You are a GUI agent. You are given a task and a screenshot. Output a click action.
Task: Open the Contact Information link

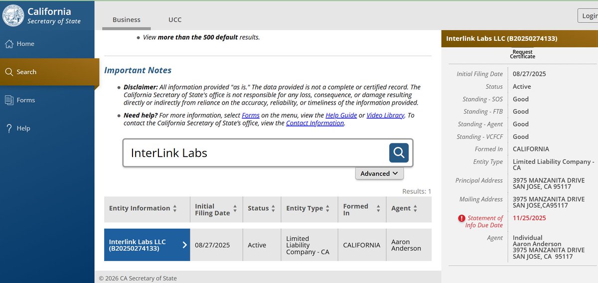[x=315, y=123]
